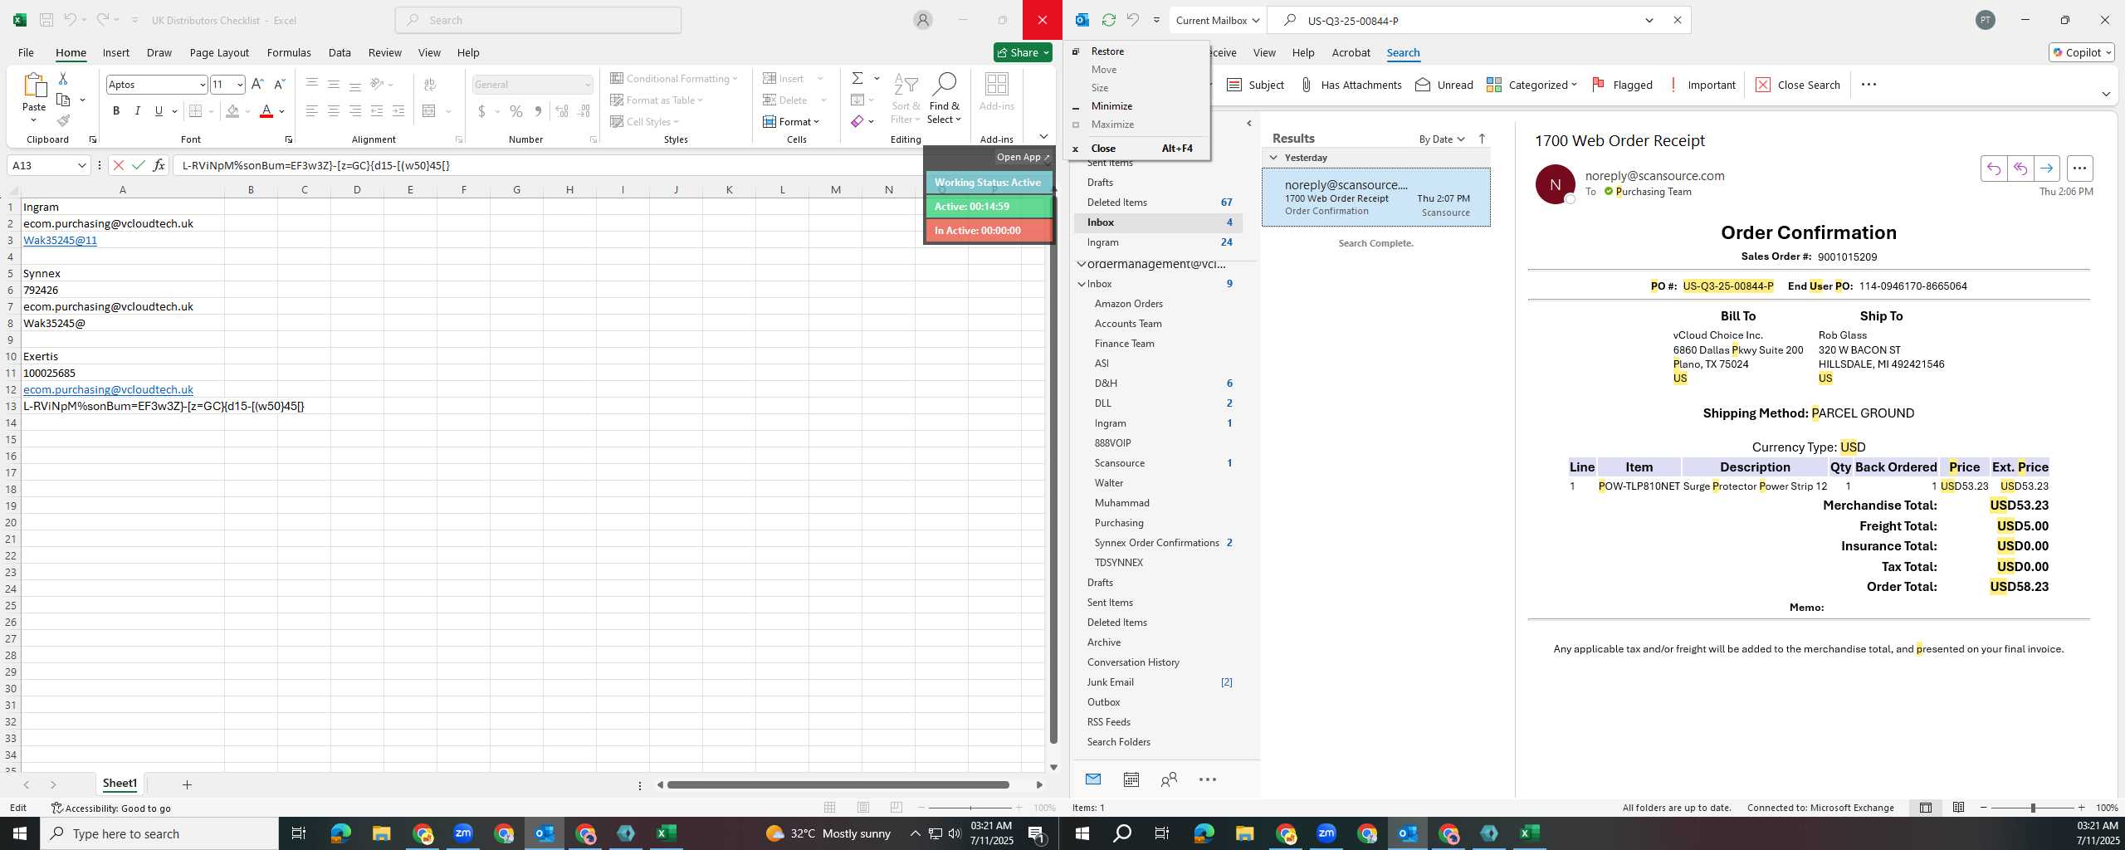Open the borders button in Font group
This screenshot has width=2125, height=850.
[x=196, y=110]
